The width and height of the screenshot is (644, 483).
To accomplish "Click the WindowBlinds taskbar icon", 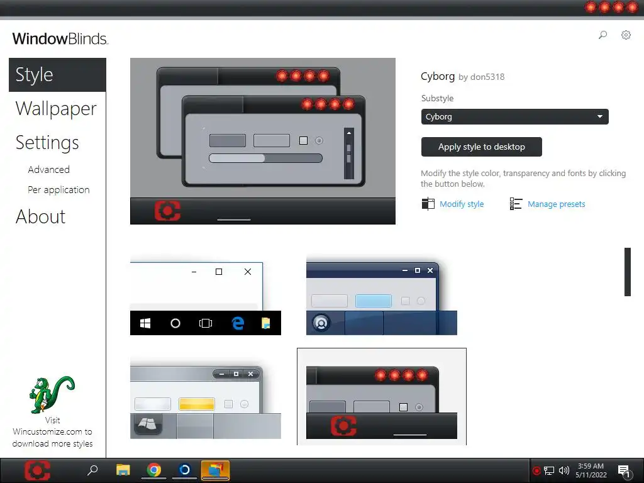I will tap(215, 470).
